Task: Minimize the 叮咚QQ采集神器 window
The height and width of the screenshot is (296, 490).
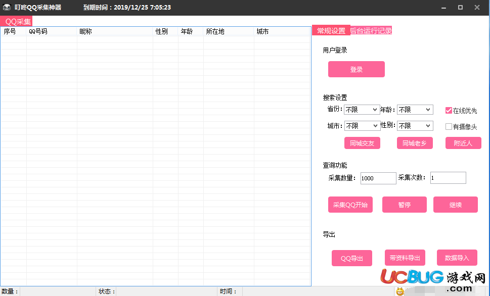Action: coord(443,8)
